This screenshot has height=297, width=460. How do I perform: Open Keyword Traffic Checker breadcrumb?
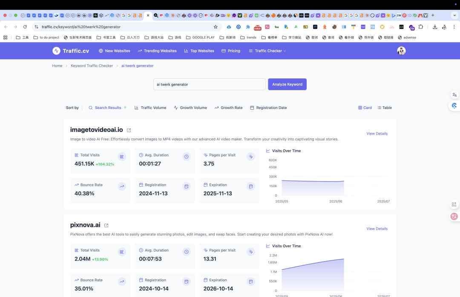pos(92,66)
